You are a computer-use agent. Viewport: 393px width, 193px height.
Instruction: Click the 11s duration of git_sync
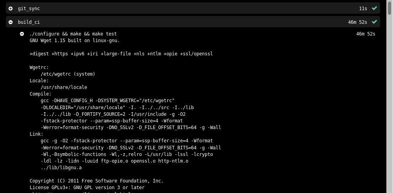pos(363,9)
